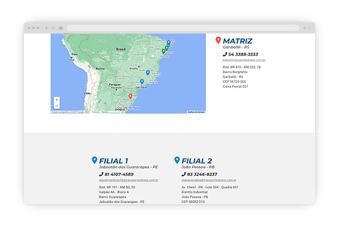339x226 pixels.
Task: Call the Matriz number 54 3388-3333
Action: (243, 54)
